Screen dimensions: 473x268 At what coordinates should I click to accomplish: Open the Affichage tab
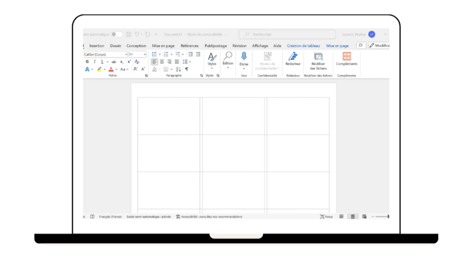(x=260, y=45)
